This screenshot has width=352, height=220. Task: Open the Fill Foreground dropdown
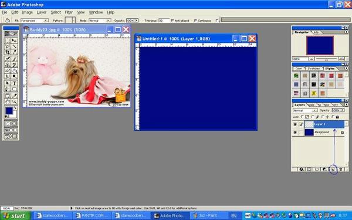[x=35, y=21]
